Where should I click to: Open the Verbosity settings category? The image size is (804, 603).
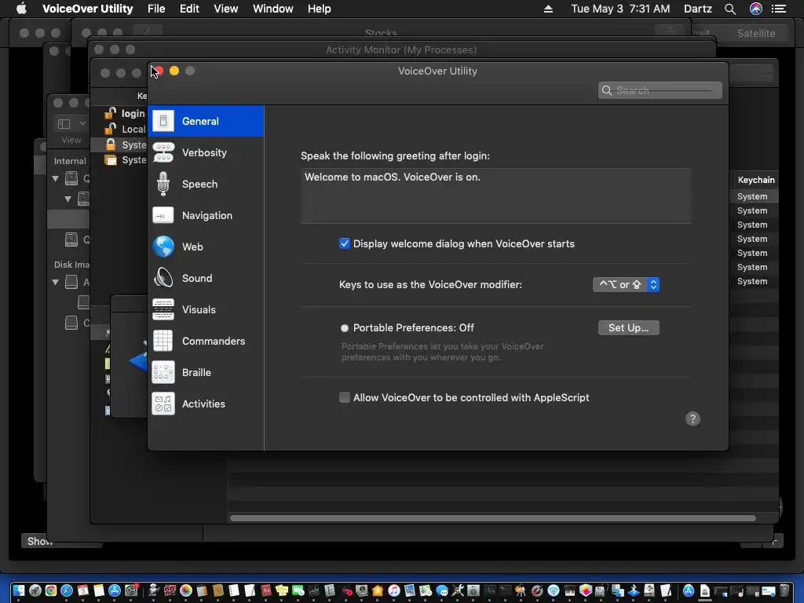(x=206, y=152)
